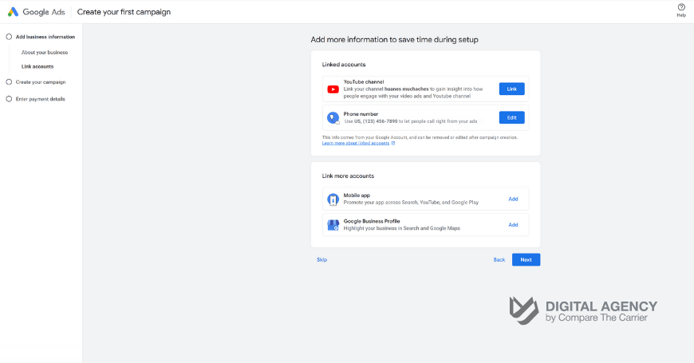The height and width of the screenshot is (363, 694).
Task: Select the Enter payment details step circle
Action: [9, 99]
